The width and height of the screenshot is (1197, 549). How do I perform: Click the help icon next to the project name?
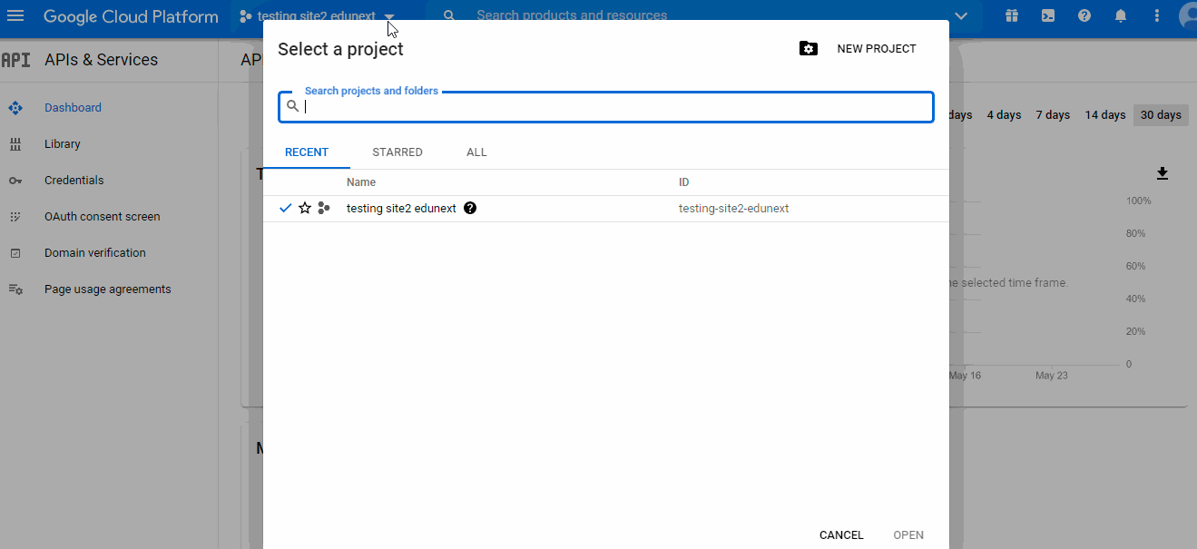[x=470, y=208]
